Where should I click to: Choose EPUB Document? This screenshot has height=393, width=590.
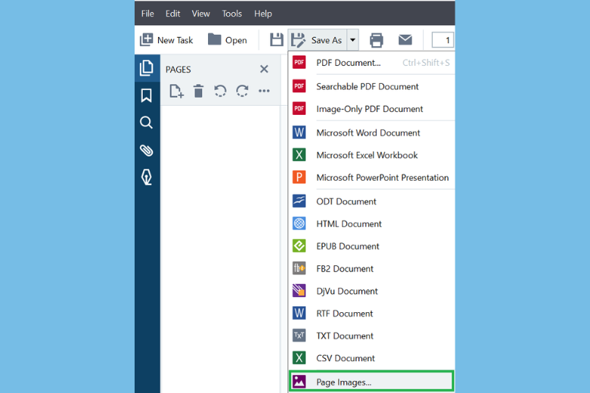[x=371, y=246]
